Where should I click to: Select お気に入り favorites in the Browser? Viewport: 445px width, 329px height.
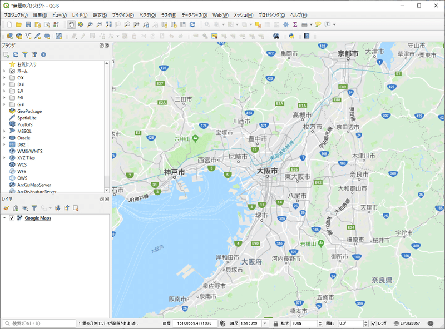pyautogui.click(x=27, y=64)
